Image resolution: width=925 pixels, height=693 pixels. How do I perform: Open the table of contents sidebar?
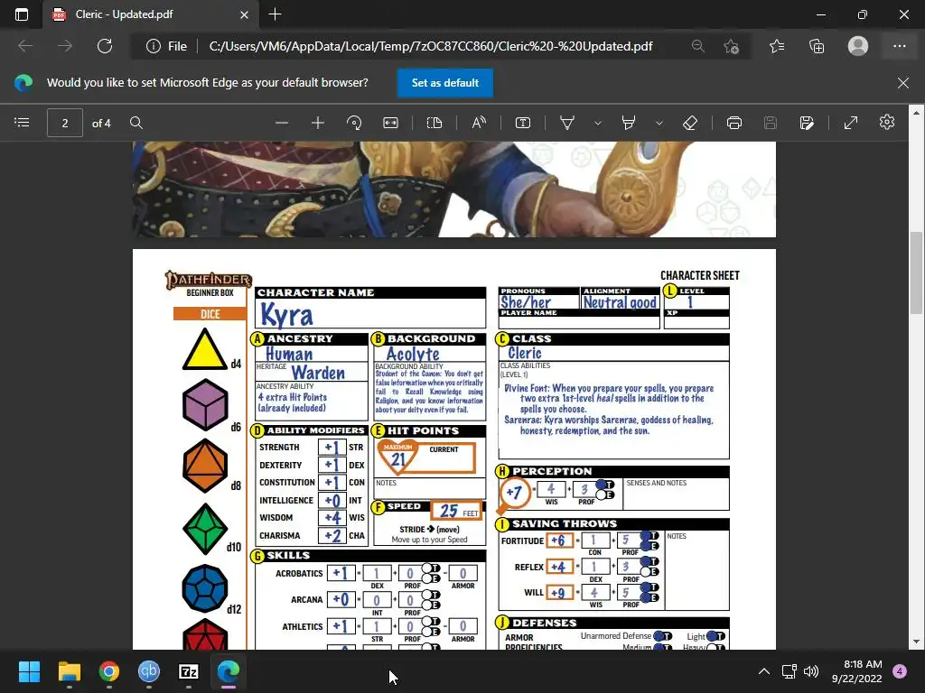click(x=22, y=123)
